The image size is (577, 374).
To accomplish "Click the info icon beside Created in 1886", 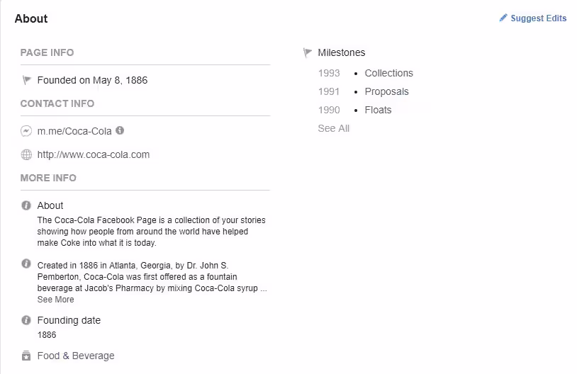I will tap(26, 263).
